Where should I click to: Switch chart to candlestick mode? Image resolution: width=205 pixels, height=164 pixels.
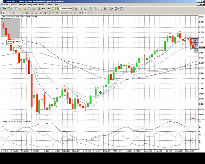[x=81, y=9]
